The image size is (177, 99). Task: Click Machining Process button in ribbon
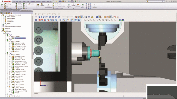tap(58, 8)
